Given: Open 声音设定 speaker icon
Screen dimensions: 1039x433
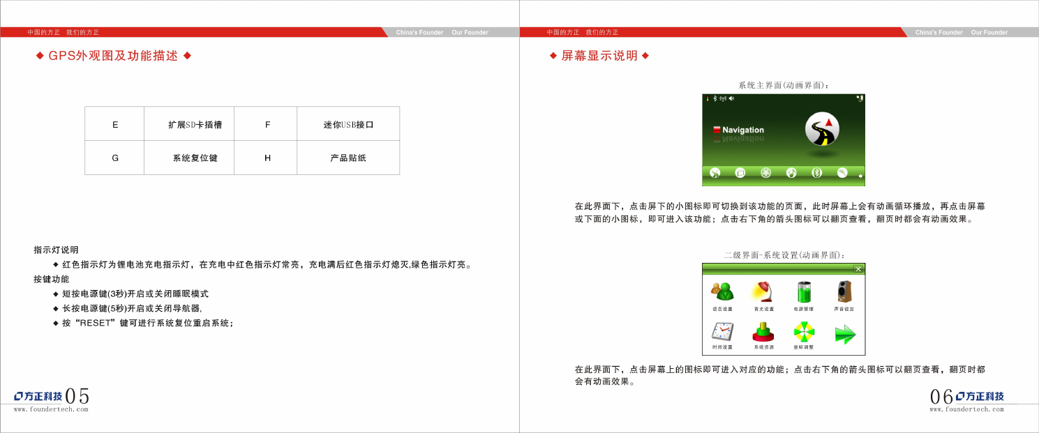Looking at the screenshot, I should [x=844, y=291].
